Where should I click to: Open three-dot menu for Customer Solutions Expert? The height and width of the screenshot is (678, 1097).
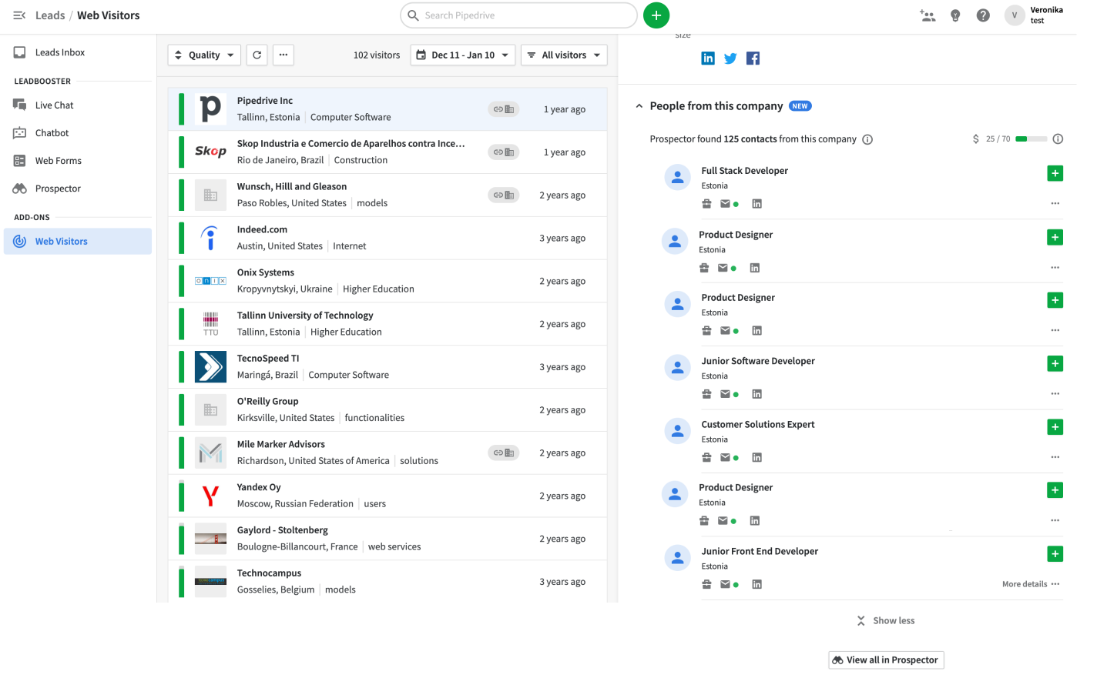(1055, 458)
